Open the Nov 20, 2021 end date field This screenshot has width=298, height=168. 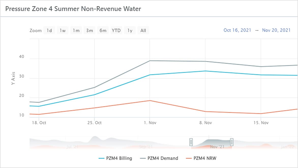[276, 30]
